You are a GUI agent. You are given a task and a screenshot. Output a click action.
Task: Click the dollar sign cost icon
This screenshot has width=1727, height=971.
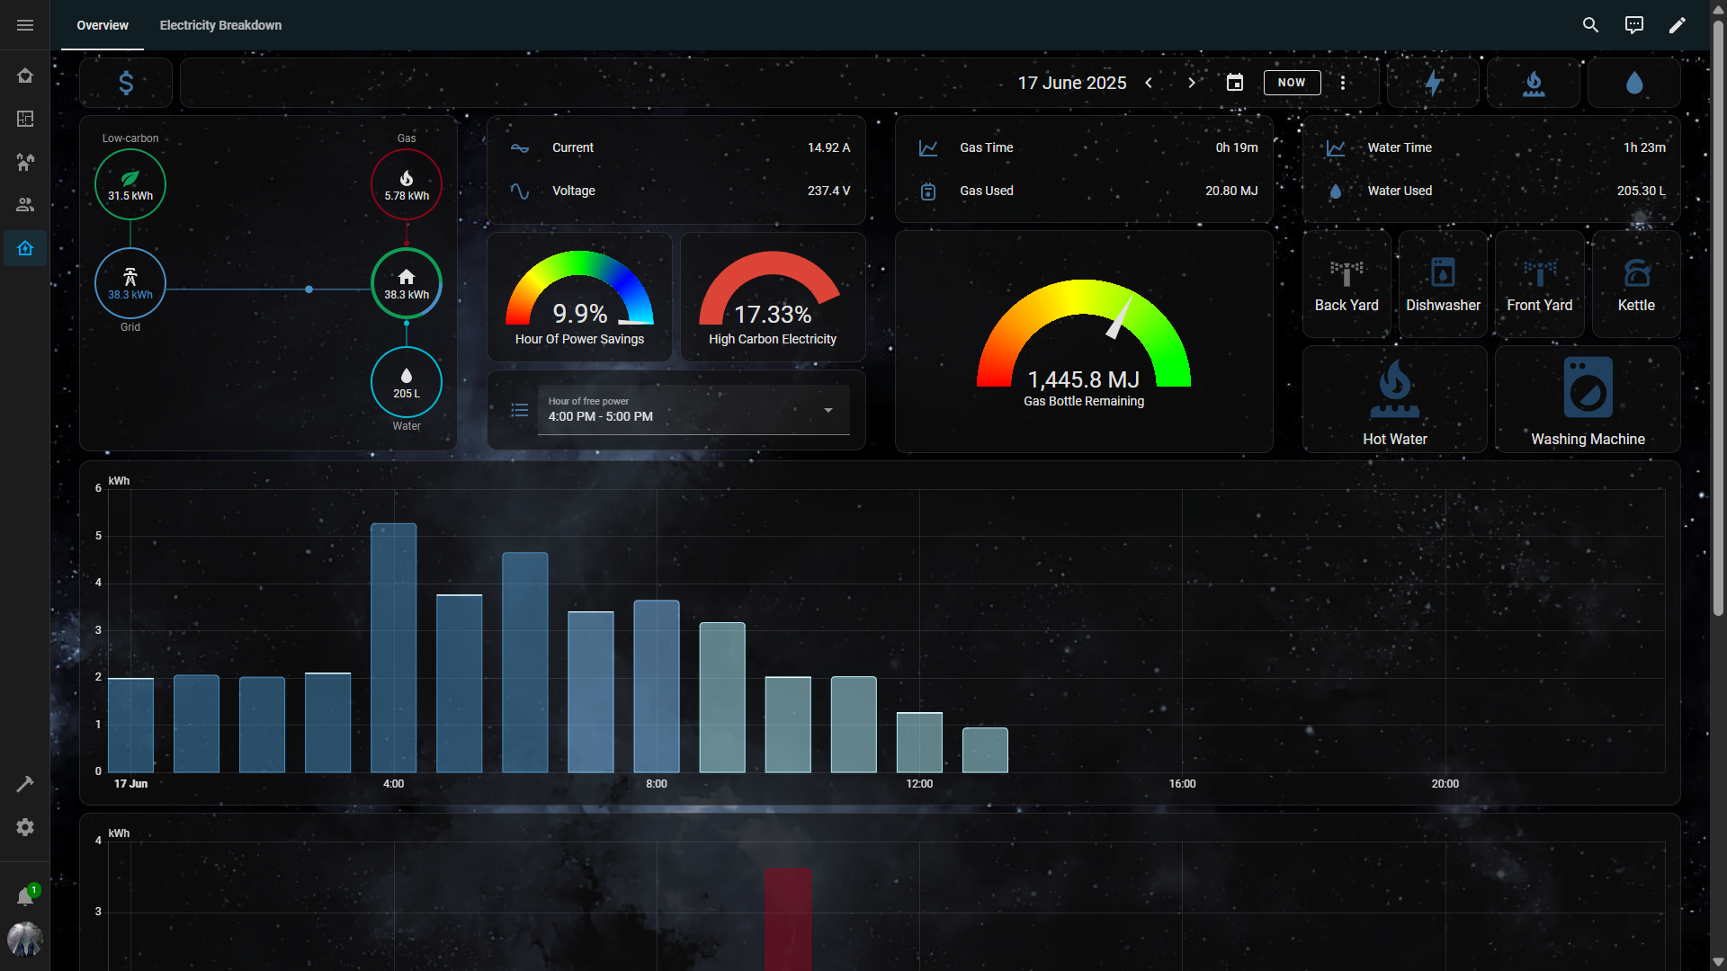tap(126, 83)
